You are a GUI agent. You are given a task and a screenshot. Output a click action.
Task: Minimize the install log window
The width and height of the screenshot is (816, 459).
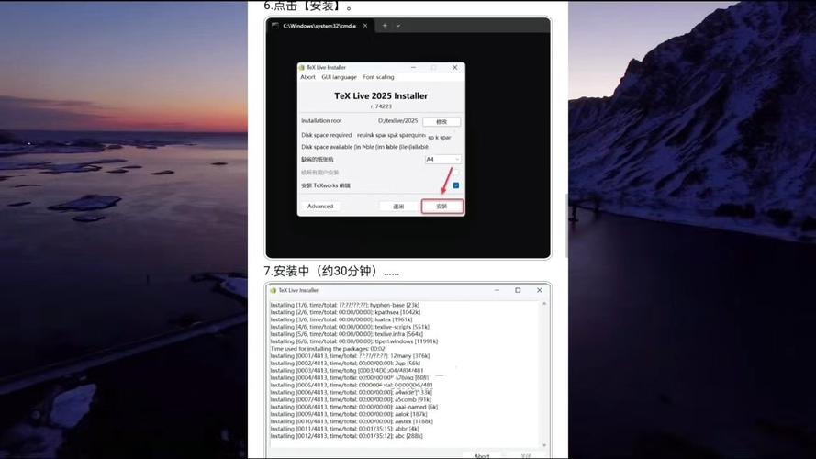497,290
